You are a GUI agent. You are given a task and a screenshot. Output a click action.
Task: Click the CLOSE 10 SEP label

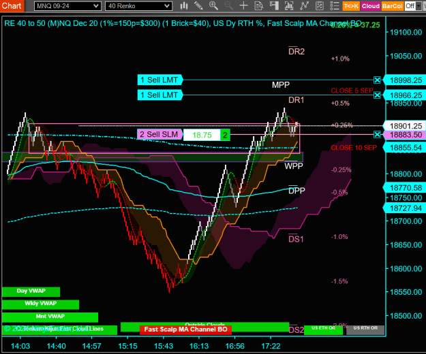pos(354,148)
